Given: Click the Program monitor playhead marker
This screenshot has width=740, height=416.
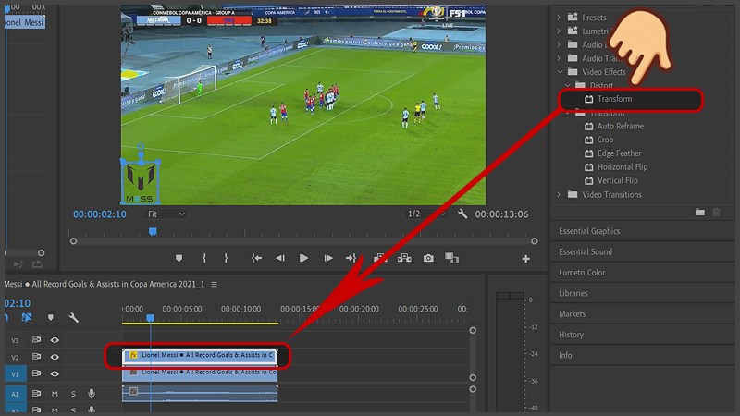Looking at the screenshot, I should (153, 232).
